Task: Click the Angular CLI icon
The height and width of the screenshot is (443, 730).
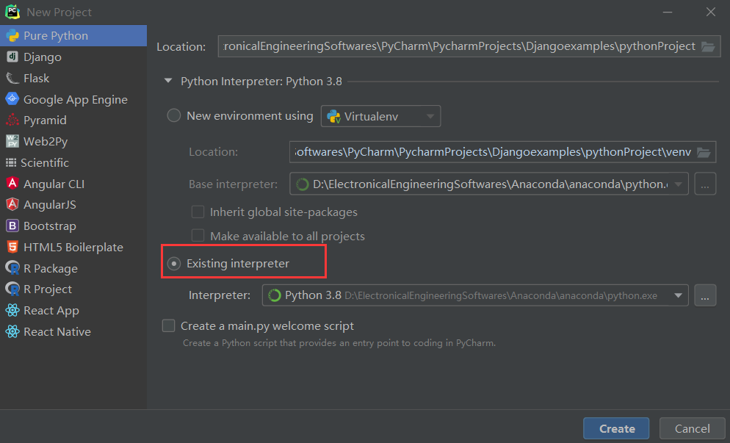Action: 12,183
